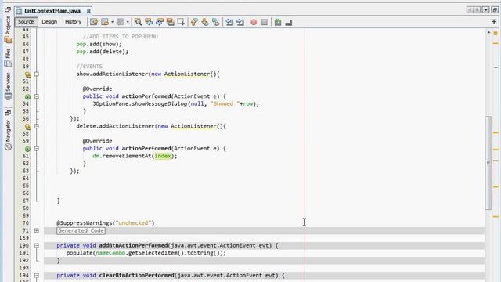501x282 pixels.
Task: Click pop.add(show); code line
Action: point(99,44)
